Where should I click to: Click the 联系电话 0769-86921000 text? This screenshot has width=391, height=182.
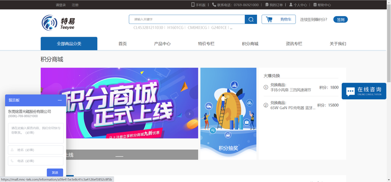point(238,5)
